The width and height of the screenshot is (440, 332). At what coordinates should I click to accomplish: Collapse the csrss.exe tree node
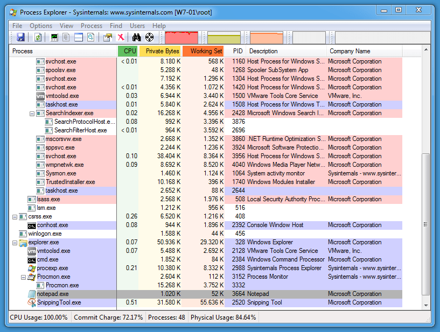[15, 217]
